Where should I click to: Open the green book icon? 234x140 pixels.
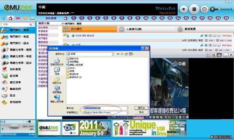(33, 18)
